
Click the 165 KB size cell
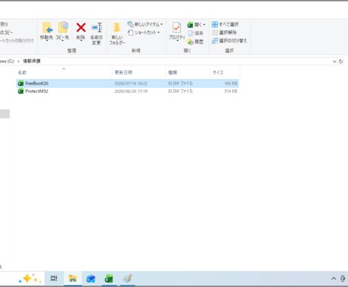tap(231, 83)
